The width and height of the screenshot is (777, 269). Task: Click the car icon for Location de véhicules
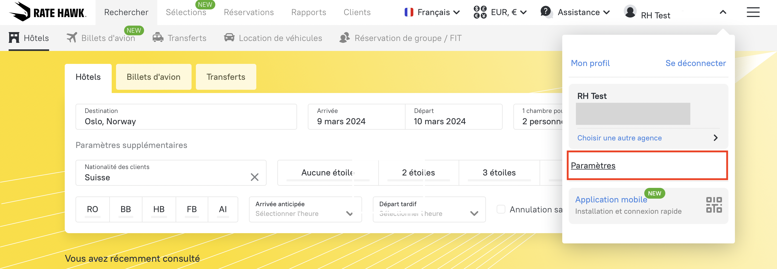229,38
